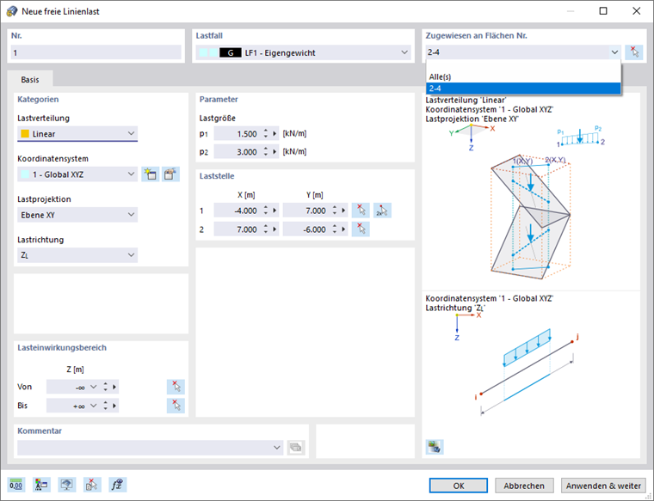Screen dimensions: 654x501
Task: Click p1 spinner stepper
Action: click(x=266, y=134)
